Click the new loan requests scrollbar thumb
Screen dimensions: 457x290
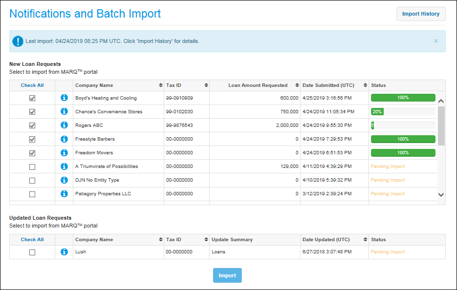441,126
